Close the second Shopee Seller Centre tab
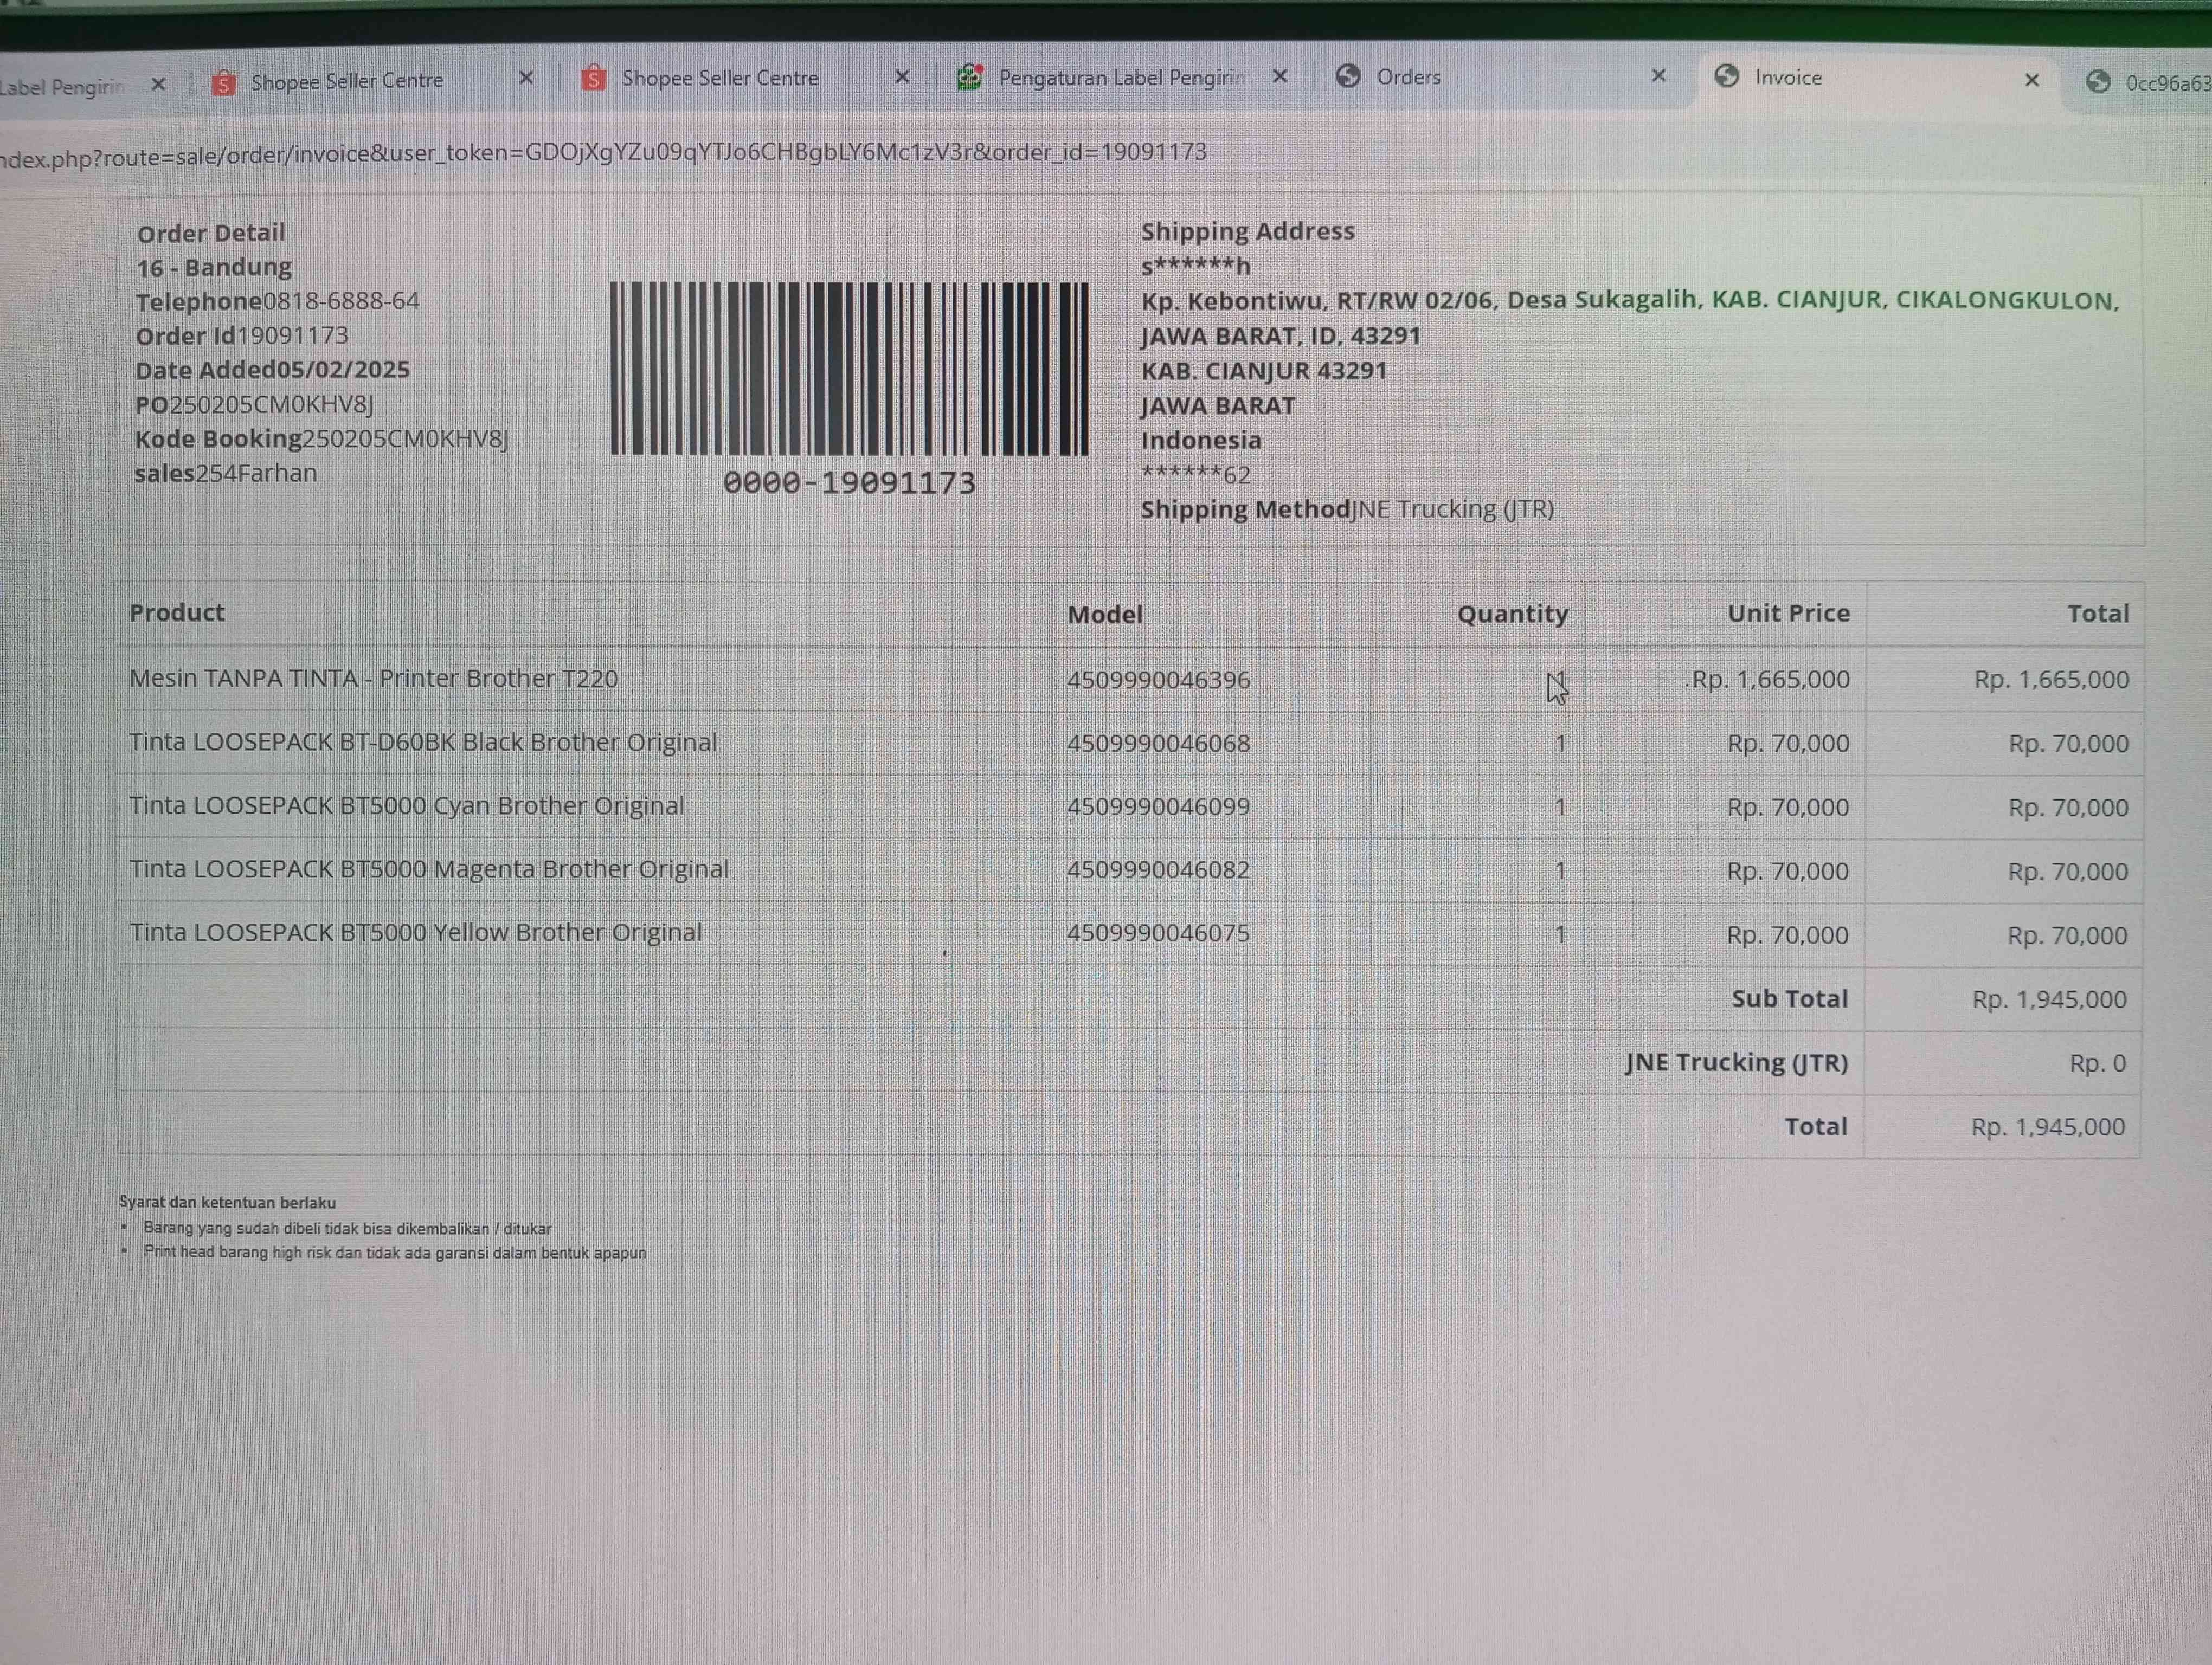This screenshot has height=1665, width=2212. (x=902, y=77)
